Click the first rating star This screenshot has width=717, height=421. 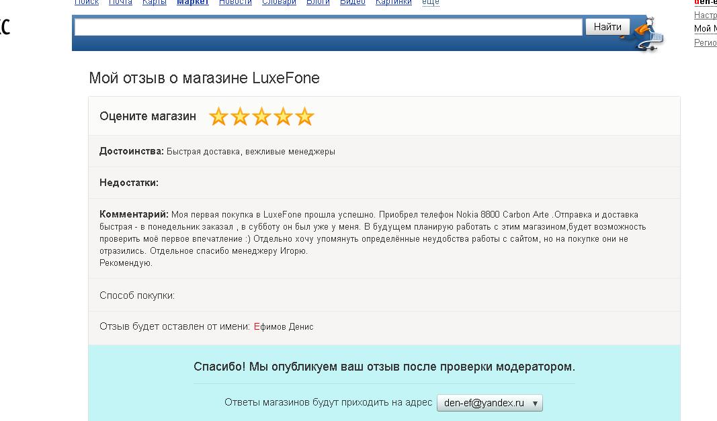pos(218,117)
